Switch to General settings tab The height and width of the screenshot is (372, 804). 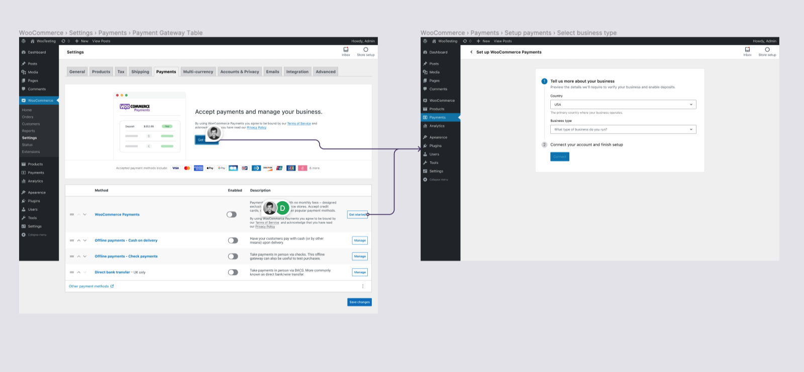(77, 72)
